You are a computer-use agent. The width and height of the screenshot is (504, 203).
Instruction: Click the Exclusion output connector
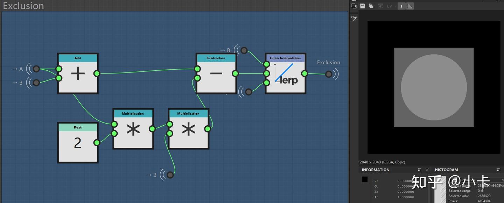click(x=329, y=74)
